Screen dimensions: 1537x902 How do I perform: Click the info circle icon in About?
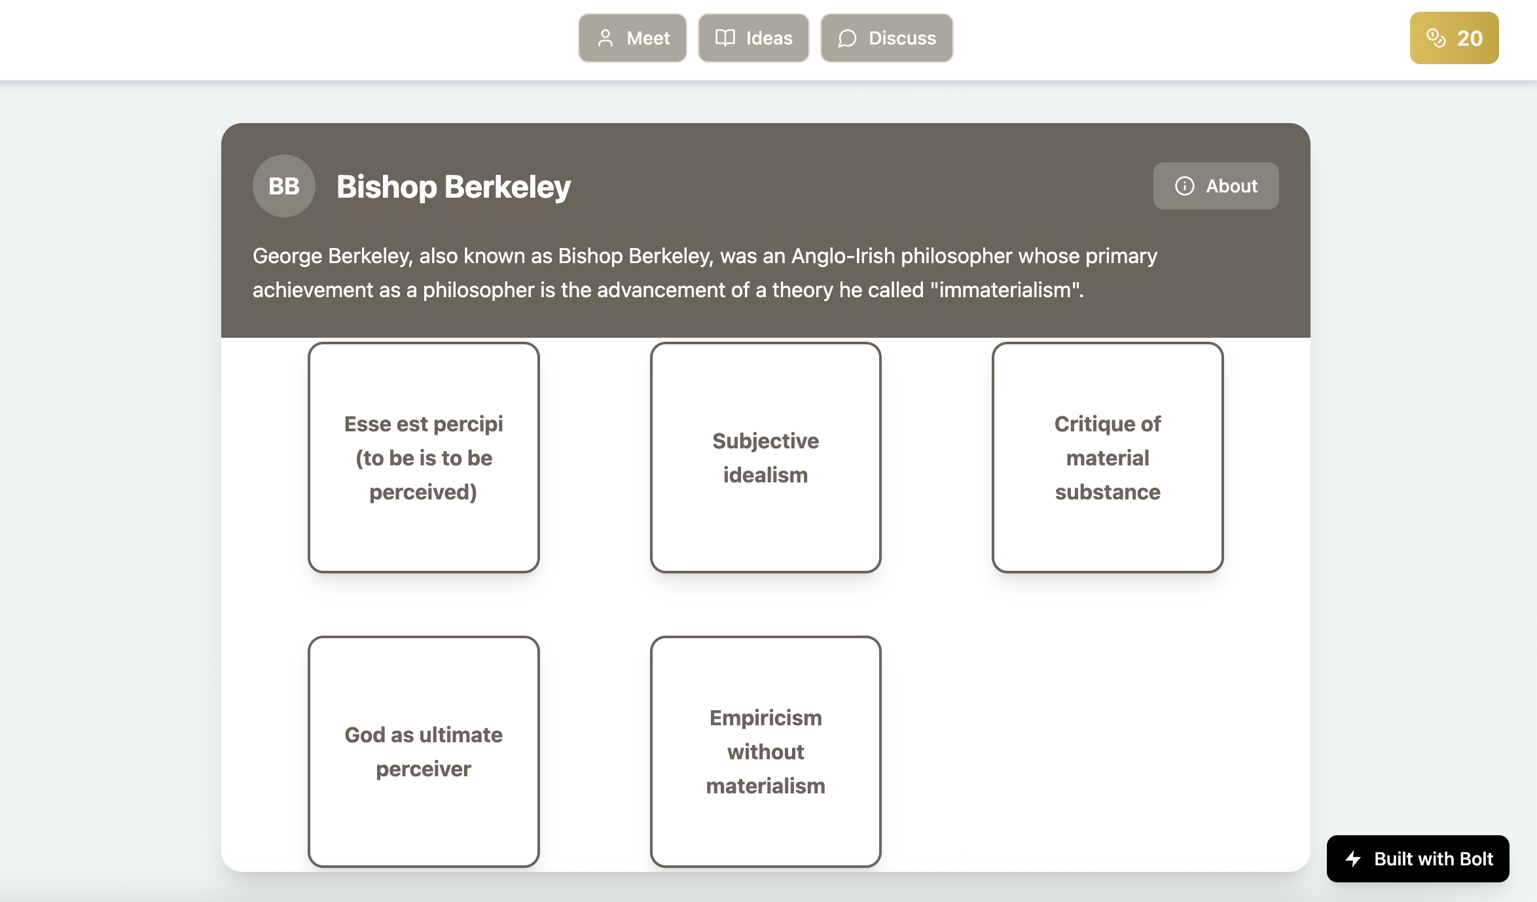1185,186
